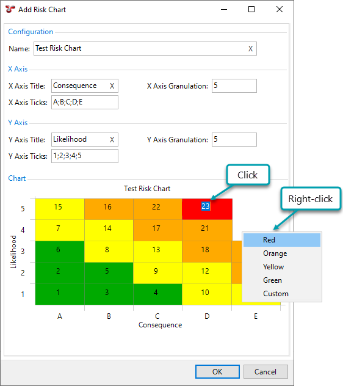Screen dimensions: 343x386
Task: Clear the Y Axis Title field
Action: (112, 140)
